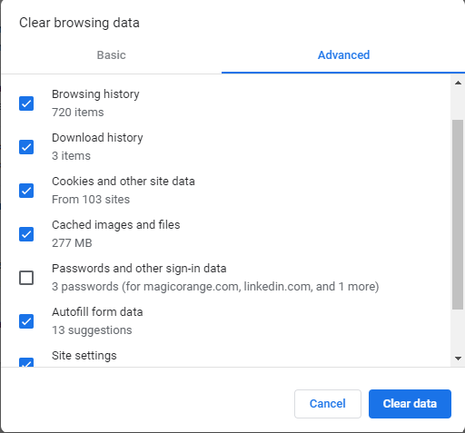
Task: Click the Cancel button
Action: tap(328, 404)
